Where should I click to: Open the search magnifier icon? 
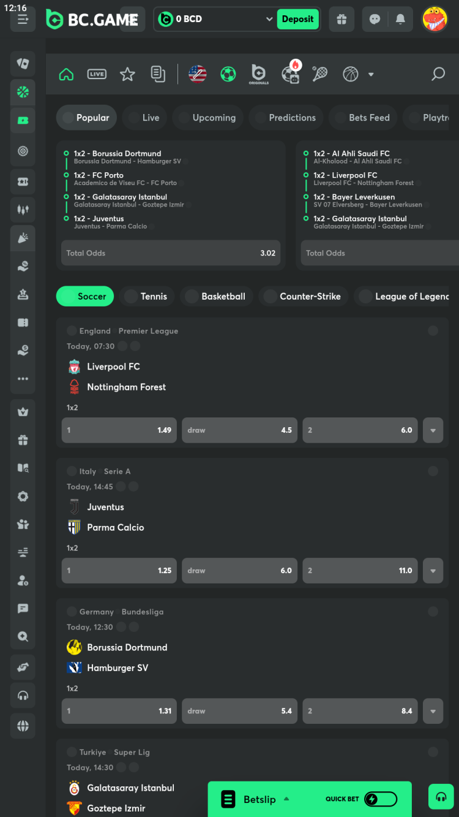(x=438, y=74)
